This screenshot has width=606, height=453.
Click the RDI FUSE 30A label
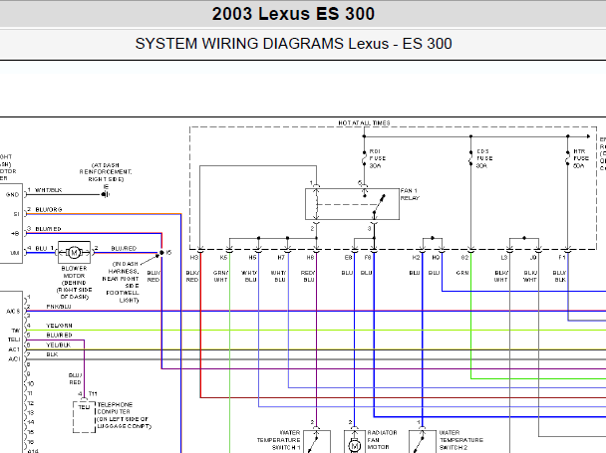[378, 158]
